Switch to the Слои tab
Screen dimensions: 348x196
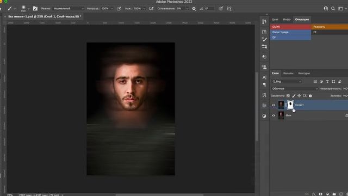[x=275, y=73]
